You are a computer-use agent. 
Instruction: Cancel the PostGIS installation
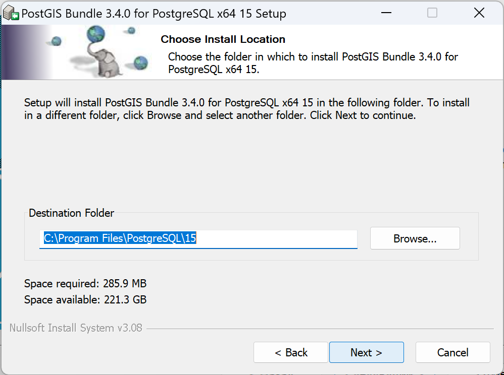[452, 352]
